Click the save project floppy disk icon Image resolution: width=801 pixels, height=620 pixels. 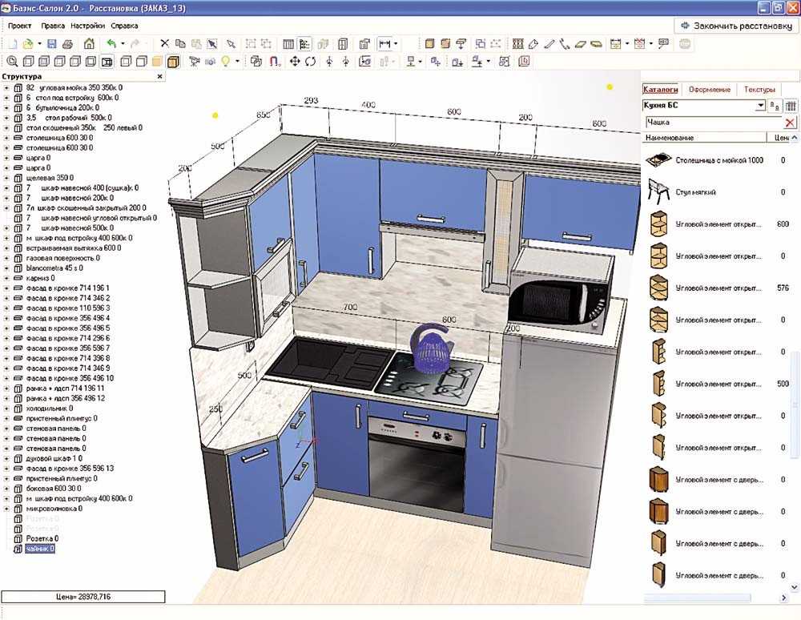point(51,44)
